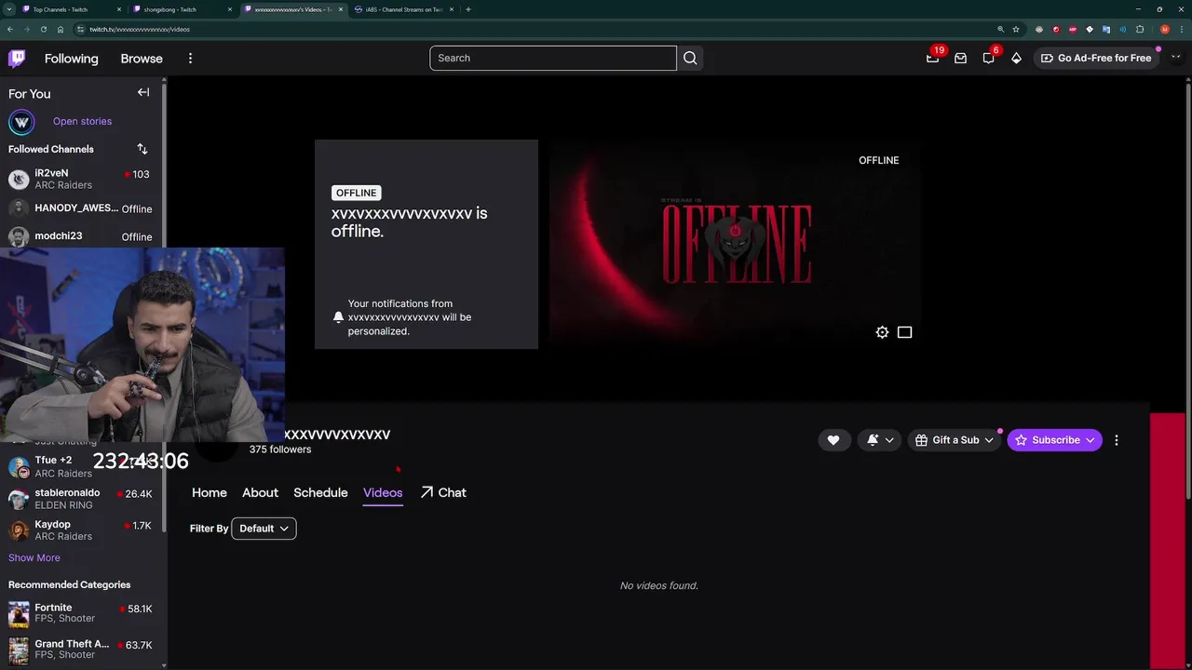1192x670 pixels.
Task: Open the user avatar menu in Twitch header
Action: [1175, 58]
